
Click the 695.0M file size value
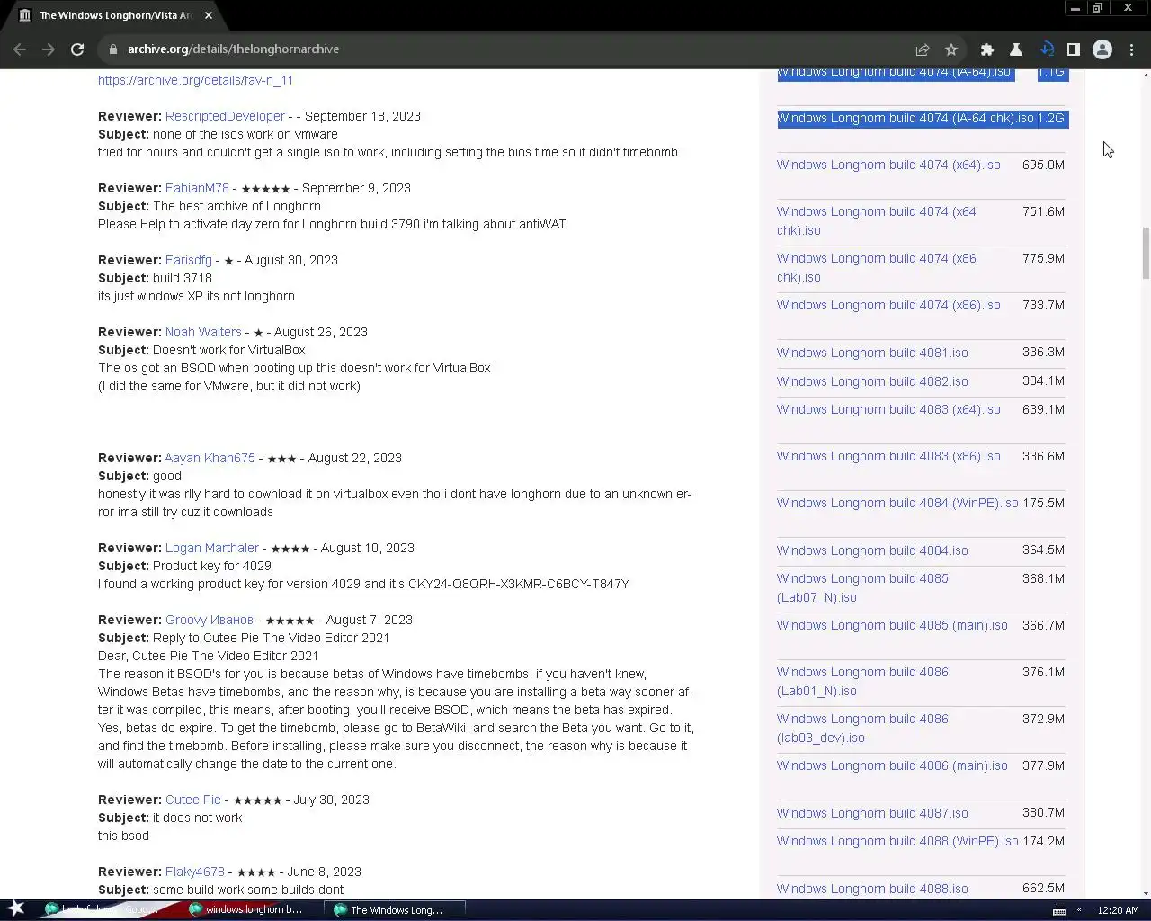[1043, 165]
